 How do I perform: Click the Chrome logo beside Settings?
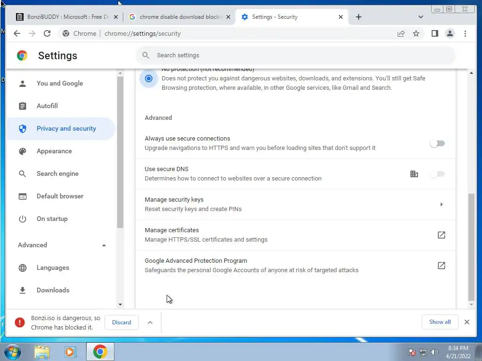[x=22, y=55]
